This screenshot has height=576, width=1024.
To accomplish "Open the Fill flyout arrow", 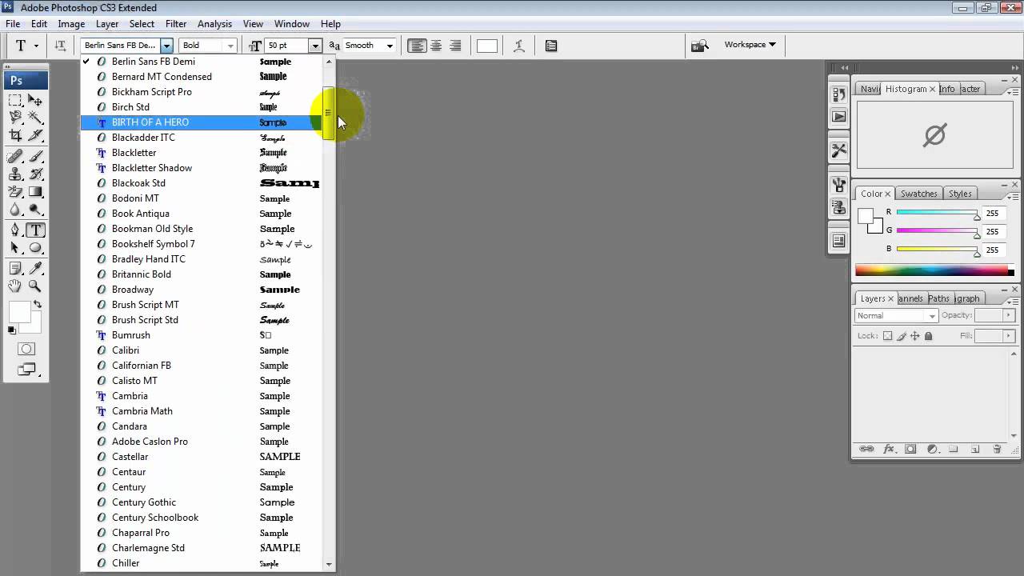I will (1008, 336).
